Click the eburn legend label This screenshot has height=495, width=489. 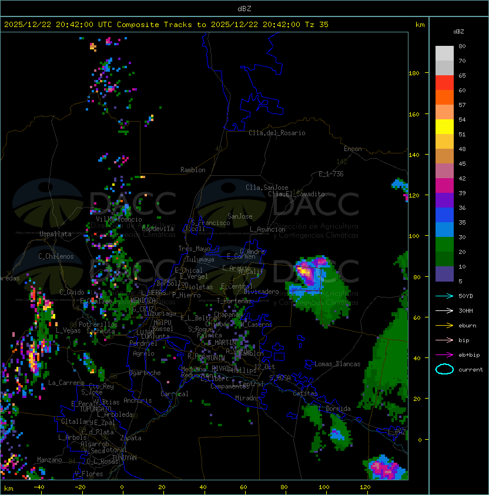[x=467, y=326]
